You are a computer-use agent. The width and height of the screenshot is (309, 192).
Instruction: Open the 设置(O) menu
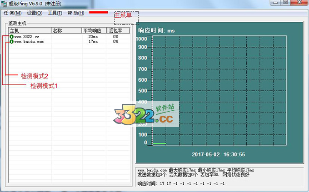click(34, 13)
